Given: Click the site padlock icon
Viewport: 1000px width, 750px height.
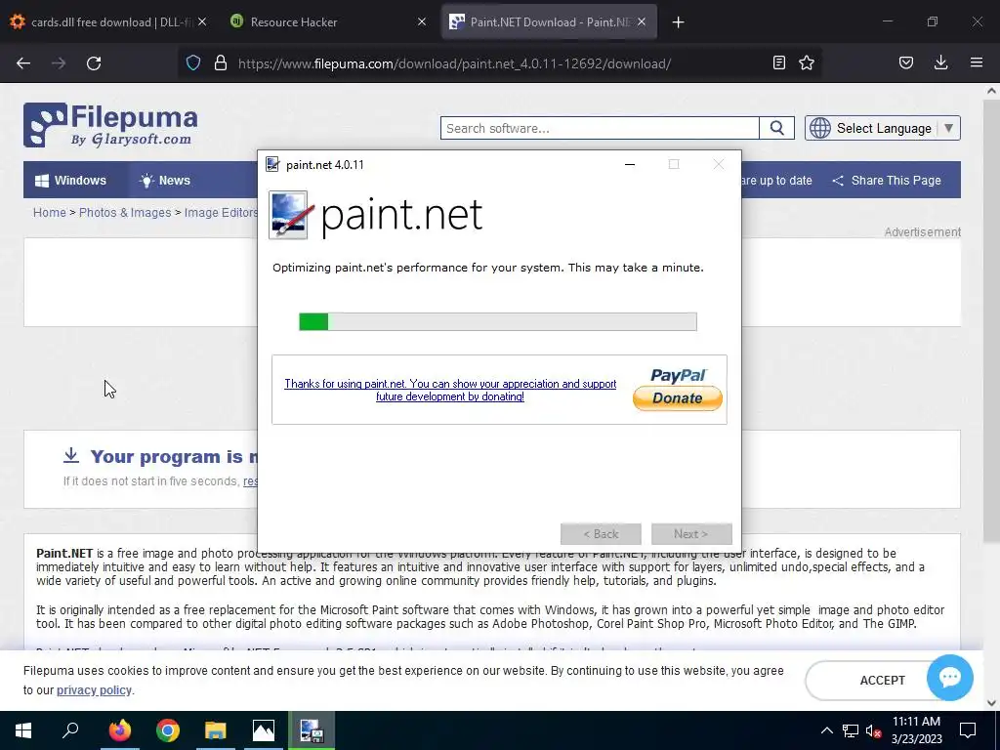Looking at the screenshot, I should (221, 63).
